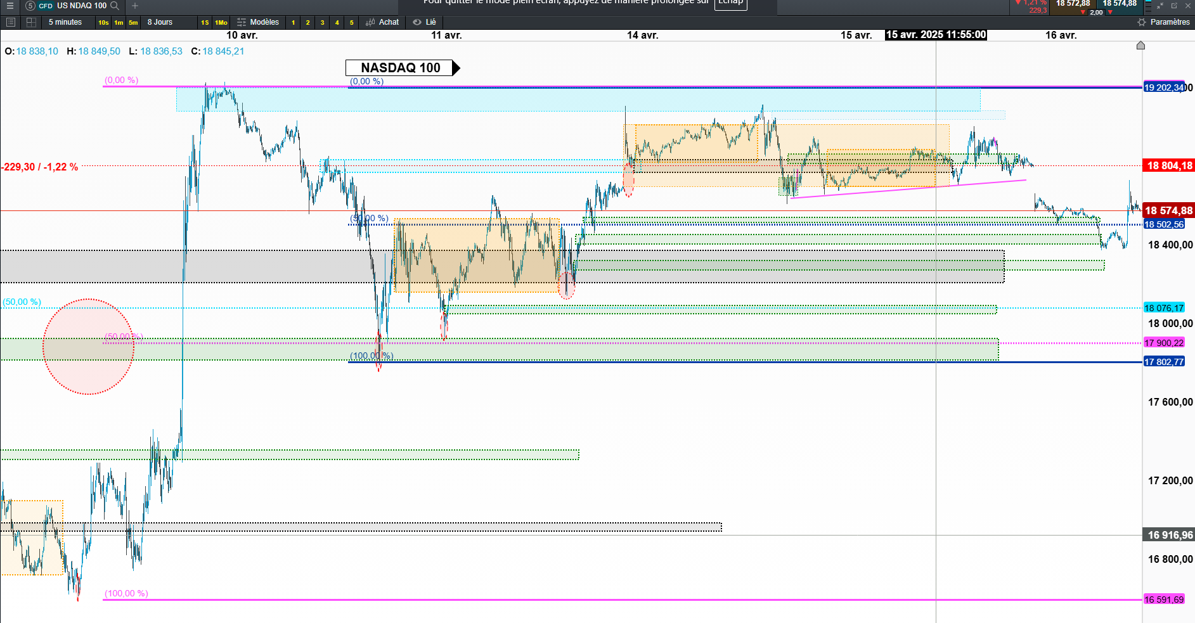Click the search magnifier next to US NDAQ 100
This screenshot has height=623, width=1195.
coord(115,6)
